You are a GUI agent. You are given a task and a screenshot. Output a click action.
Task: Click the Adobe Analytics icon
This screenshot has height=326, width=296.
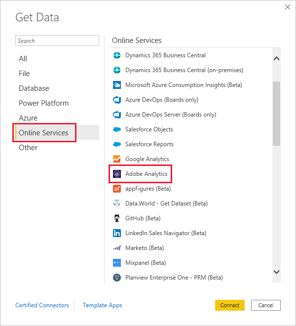click(117, 174)
